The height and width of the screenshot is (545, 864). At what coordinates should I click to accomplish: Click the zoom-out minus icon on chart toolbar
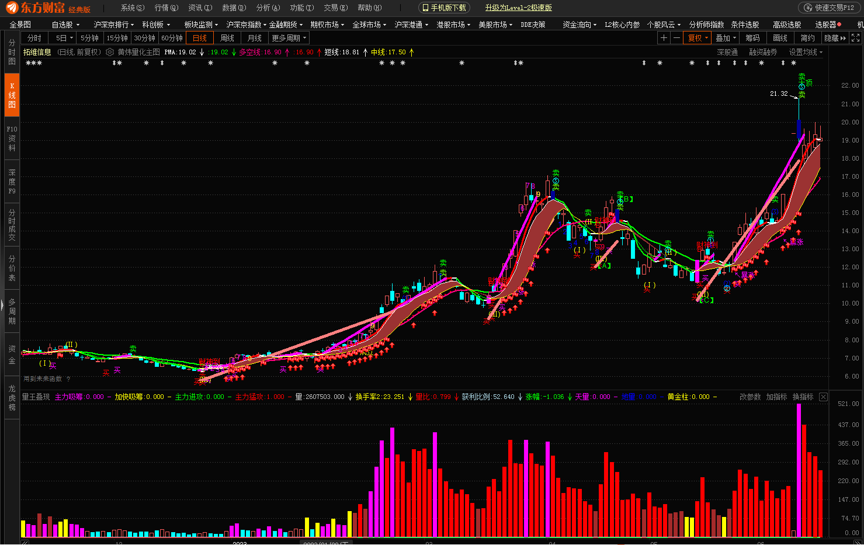point(676,38)
